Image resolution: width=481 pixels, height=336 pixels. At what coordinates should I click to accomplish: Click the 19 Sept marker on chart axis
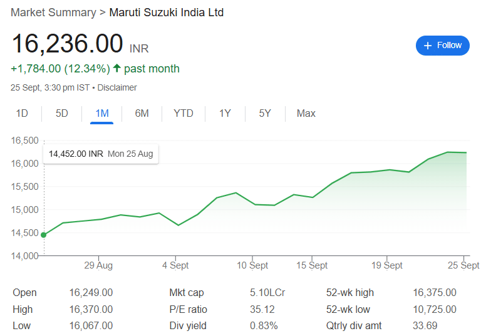coord(387,265)
